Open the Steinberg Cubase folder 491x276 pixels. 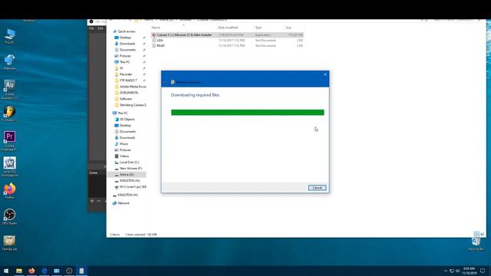point(133,105)
